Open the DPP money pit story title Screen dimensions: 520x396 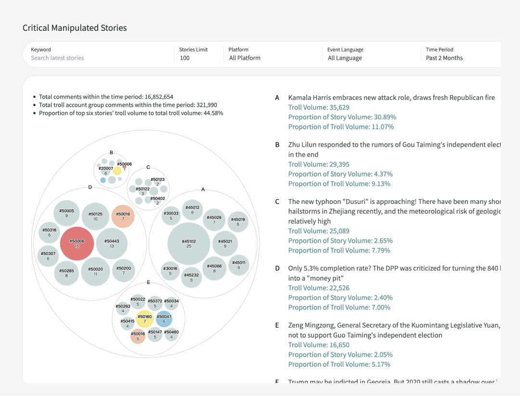[394, 273]
